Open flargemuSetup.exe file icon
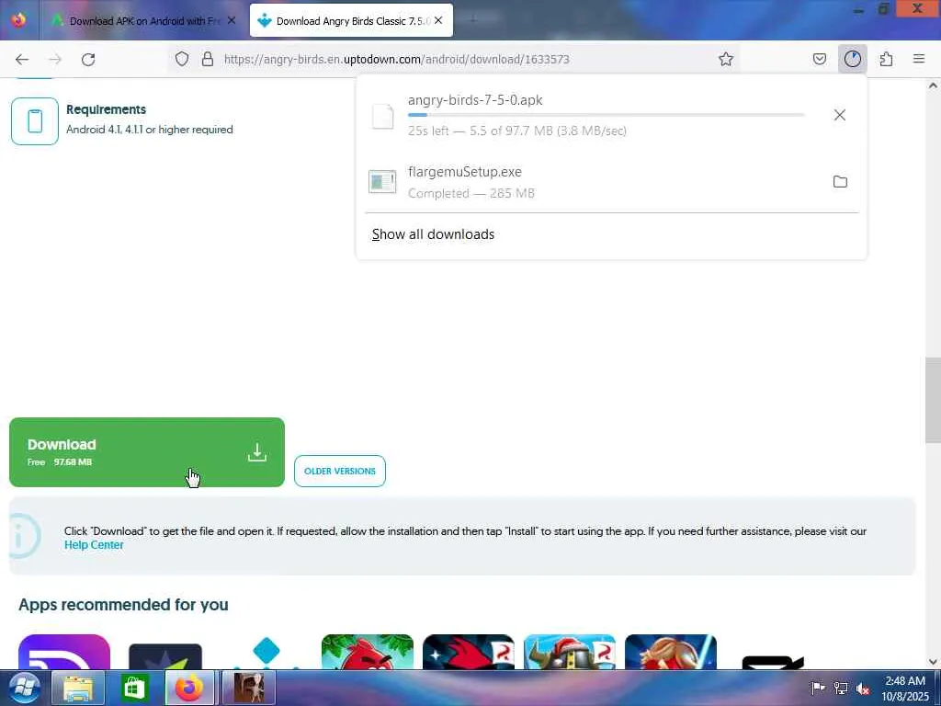 point(382,181)
